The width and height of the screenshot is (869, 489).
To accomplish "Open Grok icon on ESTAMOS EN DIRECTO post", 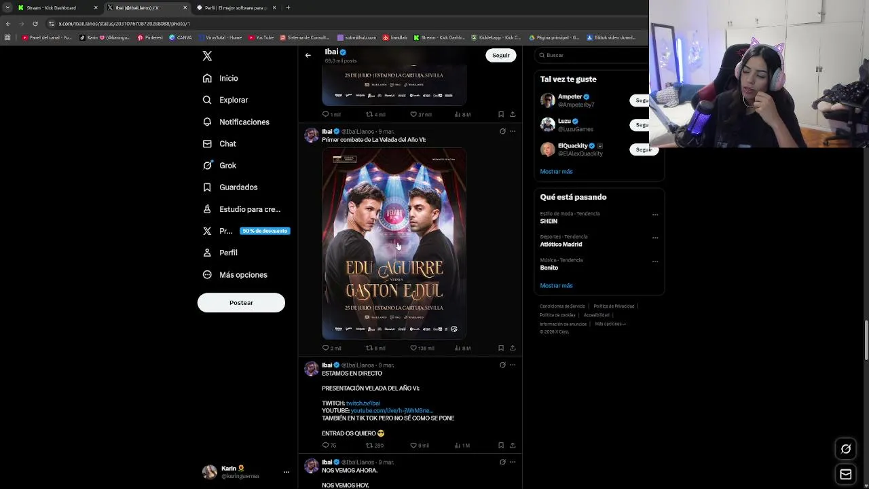I will (502, 365).
